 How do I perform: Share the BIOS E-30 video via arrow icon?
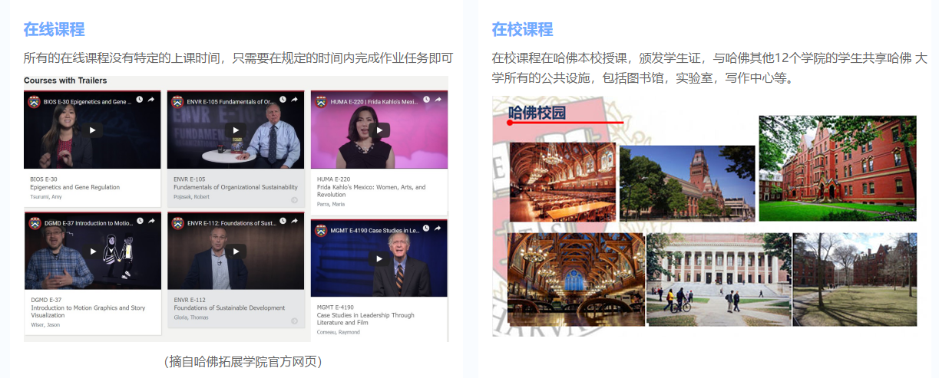click(152, 100)
